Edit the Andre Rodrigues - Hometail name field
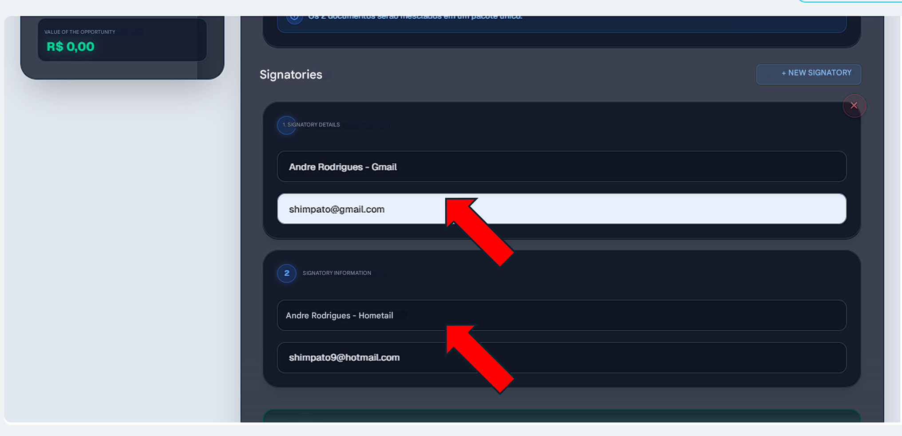 pyautogui.click(x=562, y=315)
